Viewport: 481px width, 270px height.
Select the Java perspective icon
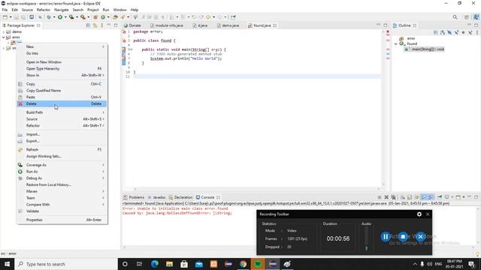476,17
